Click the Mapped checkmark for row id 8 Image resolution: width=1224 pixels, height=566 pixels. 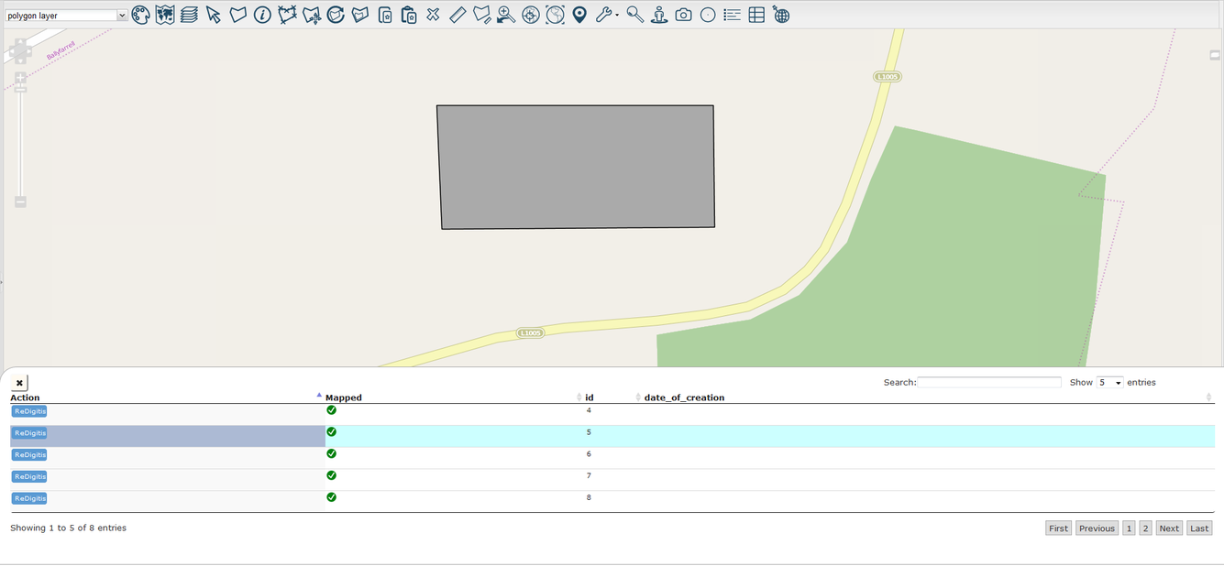331,497
